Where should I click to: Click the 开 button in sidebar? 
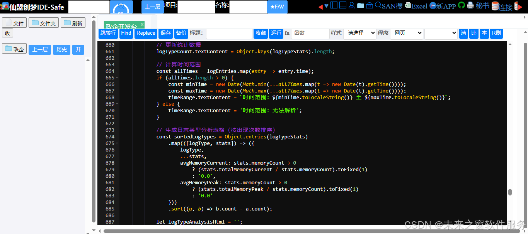coord(78,49)
